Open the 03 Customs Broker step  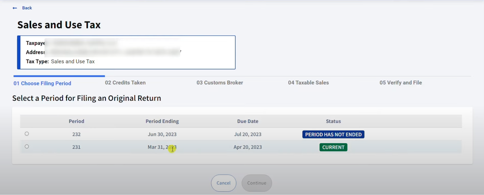click(220, 83)
